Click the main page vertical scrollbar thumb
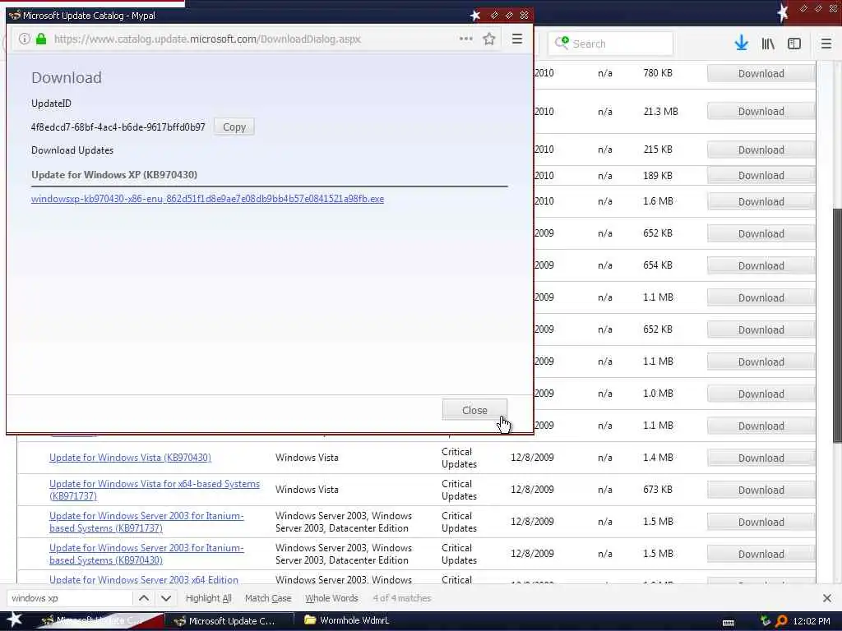The height and width of the screenshot is (631, 842). (x=837, y=325)
